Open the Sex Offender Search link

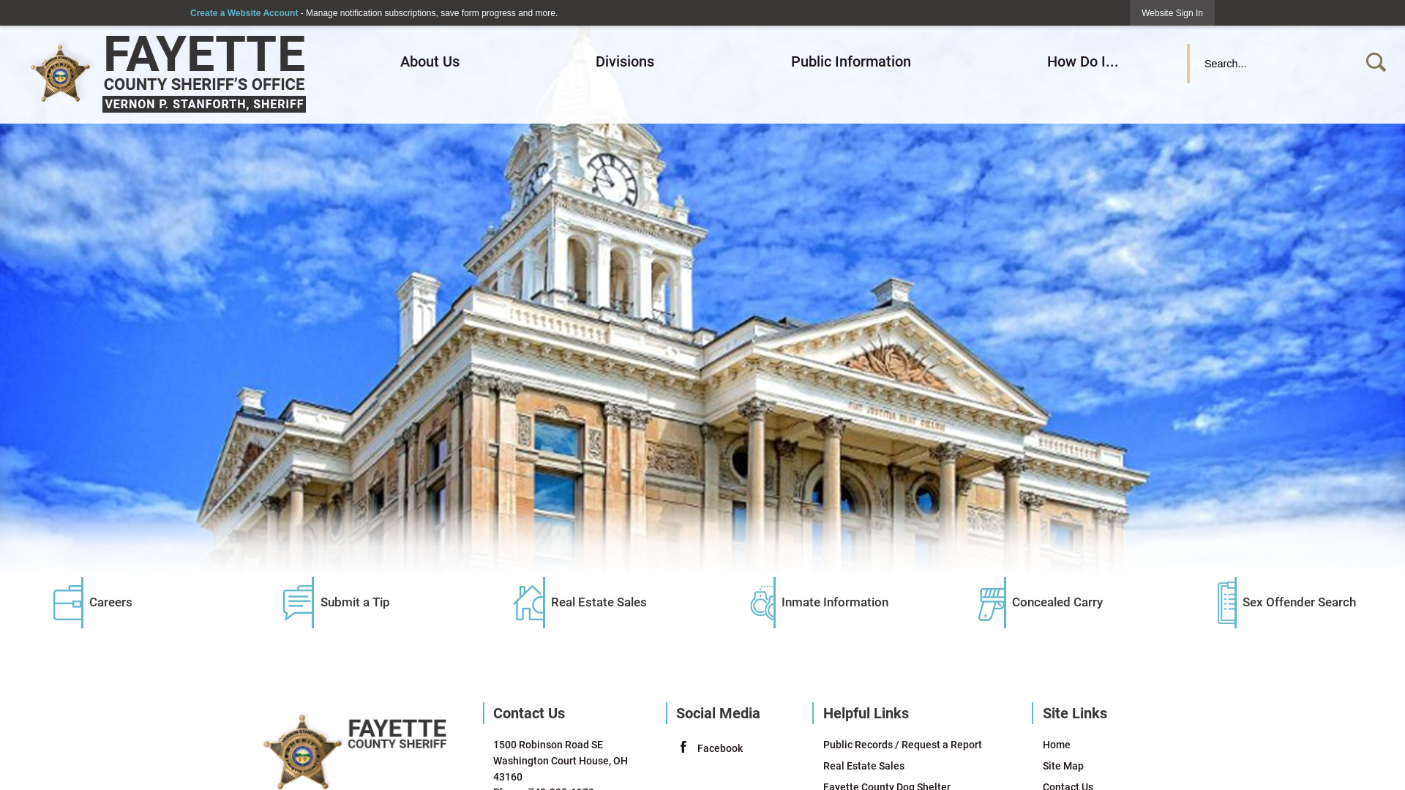[x=1299, y=602]
